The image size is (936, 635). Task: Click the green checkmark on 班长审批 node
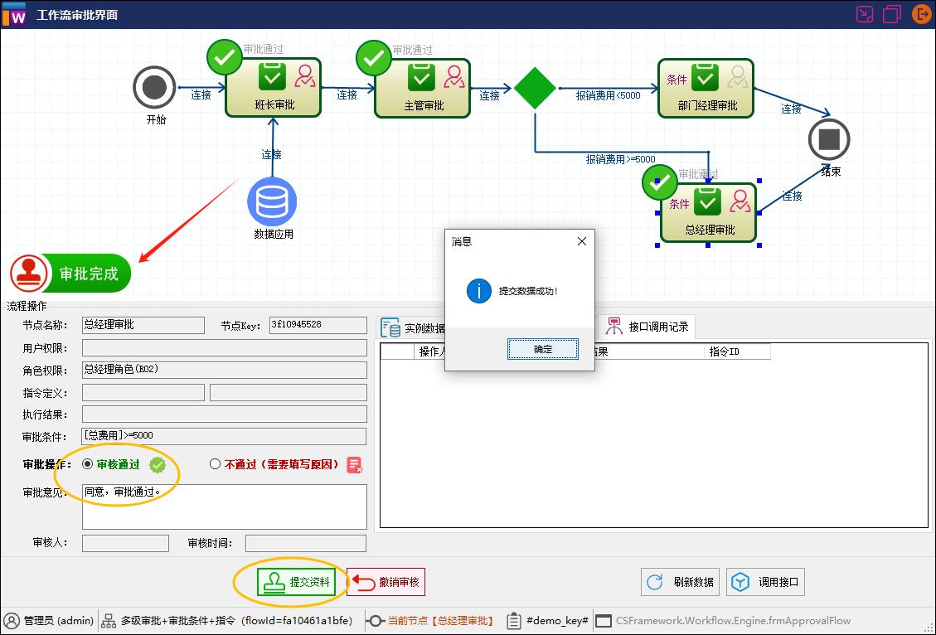pyautogui.click(x=224, y=56)
